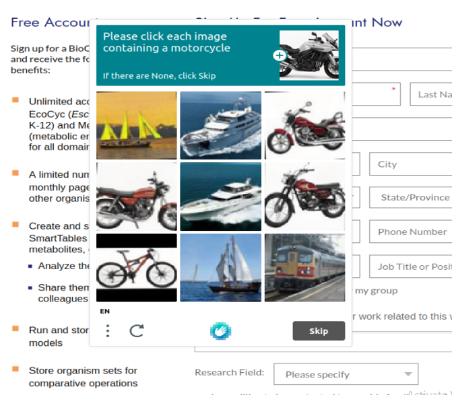Refresh the captcha challenge images
The height and width of the screenshot is (395, 452).
pyautogui.click(x=137, y=331)
